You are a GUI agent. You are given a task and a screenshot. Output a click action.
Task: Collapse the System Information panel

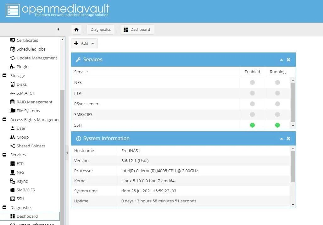click(x=281, y=139)
